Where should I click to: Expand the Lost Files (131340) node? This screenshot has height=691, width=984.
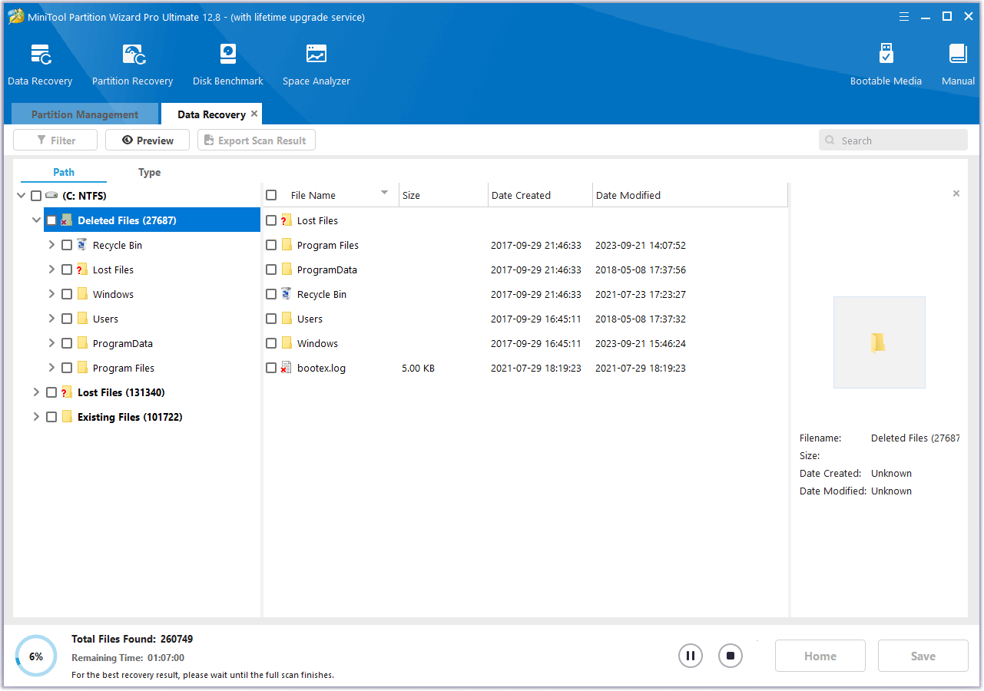(x=36, y=392)
